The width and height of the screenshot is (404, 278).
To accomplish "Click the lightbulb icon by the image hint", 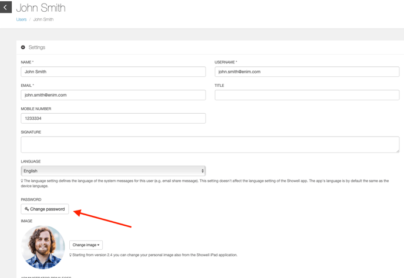I will pyautogui.click(x=70, y=255).
